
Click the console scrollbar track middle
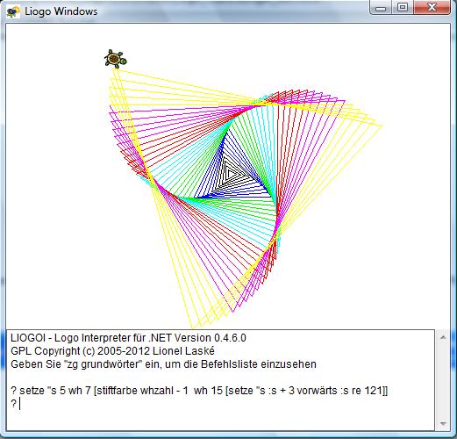pos(443,381)
